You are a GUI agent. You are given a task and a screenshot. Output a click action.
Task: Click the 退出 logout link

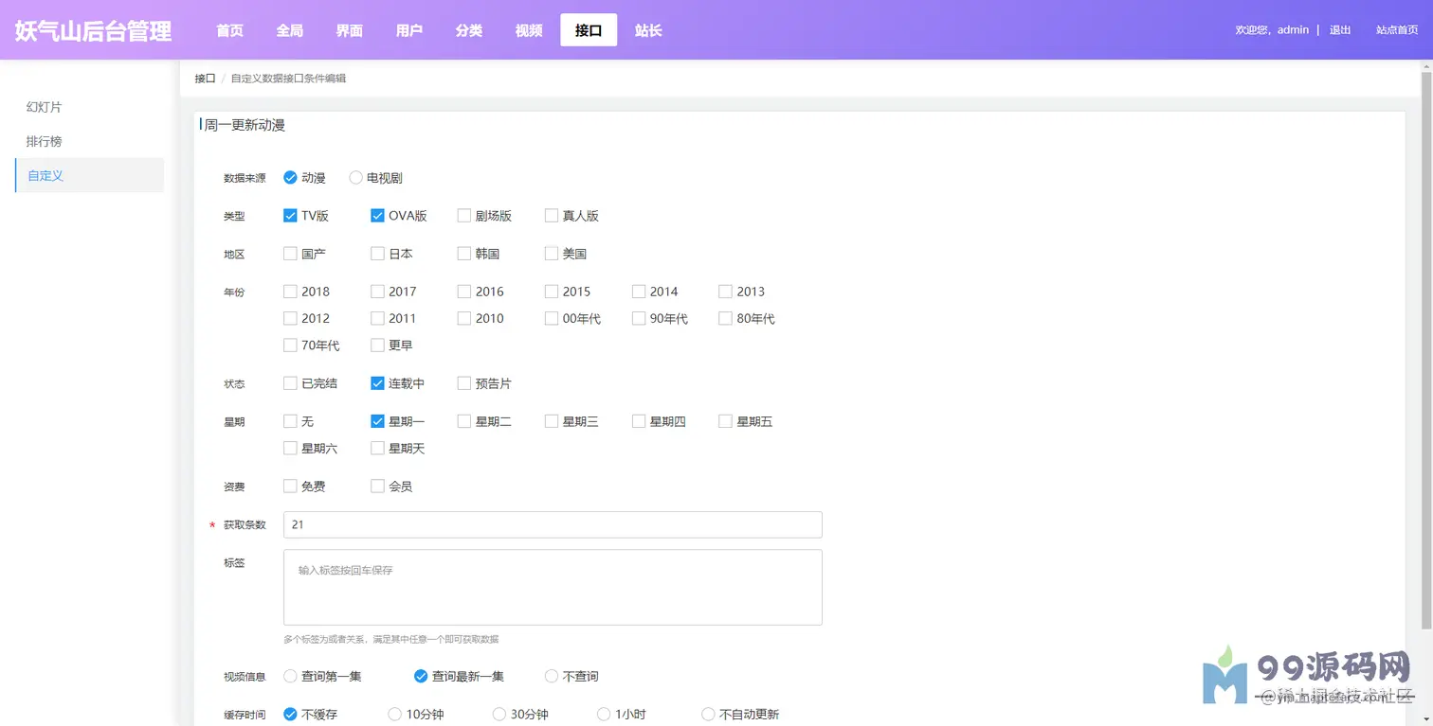pos(1340,30)
